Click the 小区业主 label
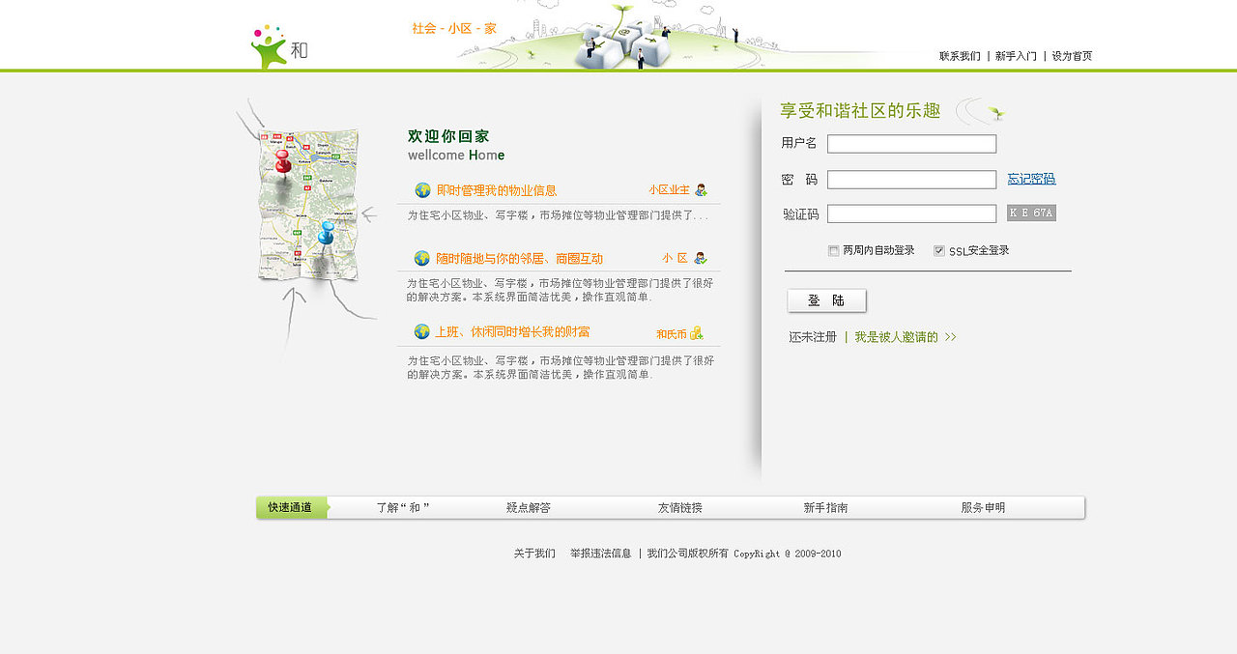The height and width of the screenshot is (654, 1237). [x=670, y=190]
